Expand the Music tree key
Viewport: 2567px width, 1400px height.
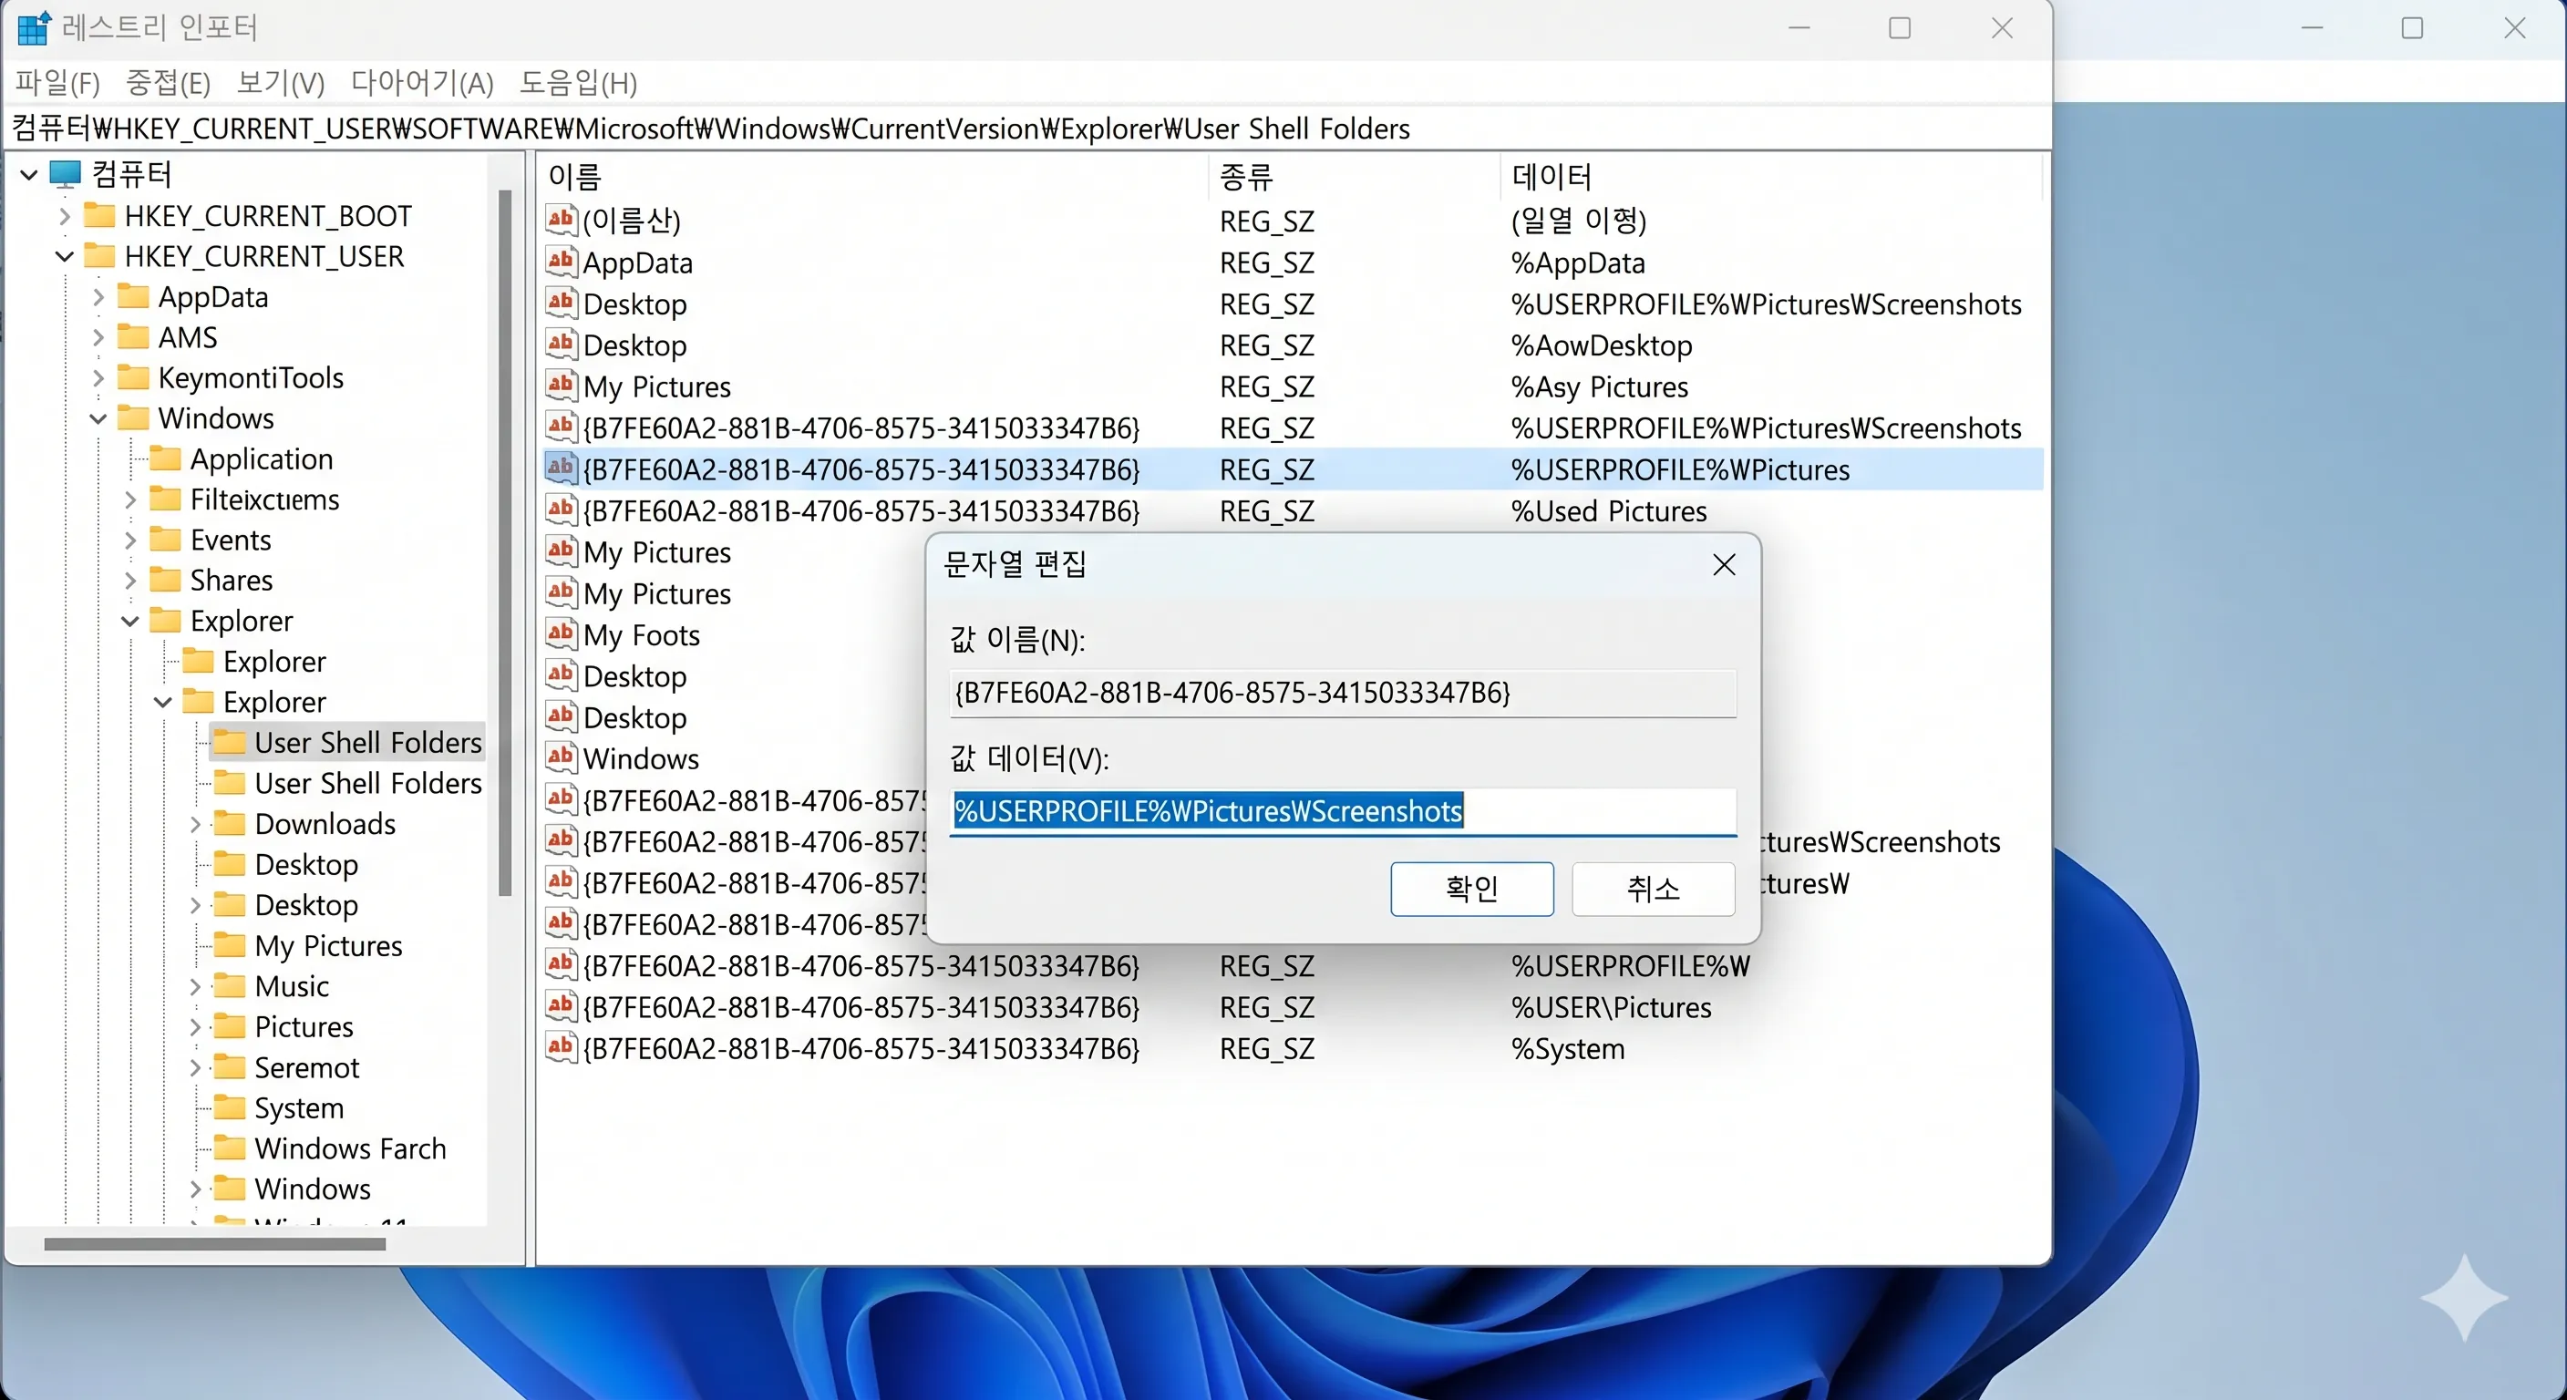point(195,986)
